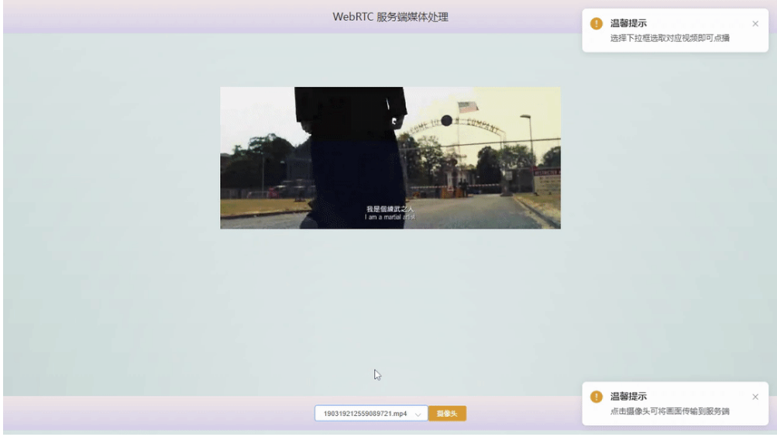The width and height of the screenshot is (777, 437).
Task: Open the 190319212559089721.mp4 select box
Action: [364, 415]
